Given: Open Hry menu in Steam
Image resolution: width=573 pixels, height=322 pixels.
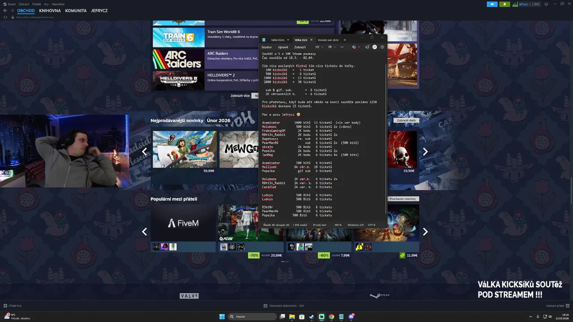Looking at the screenshot, I should click(x=46, y=4).
